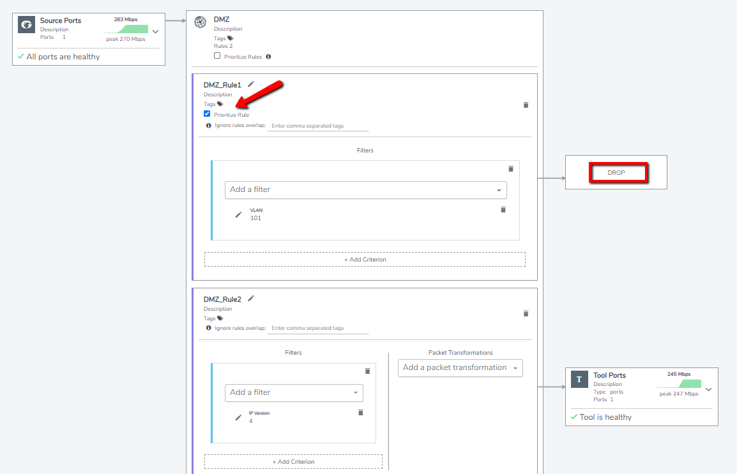737x474 pixels.
Task: Click Add Criterion in DMZ_Rule2
Action: (293, 461)
